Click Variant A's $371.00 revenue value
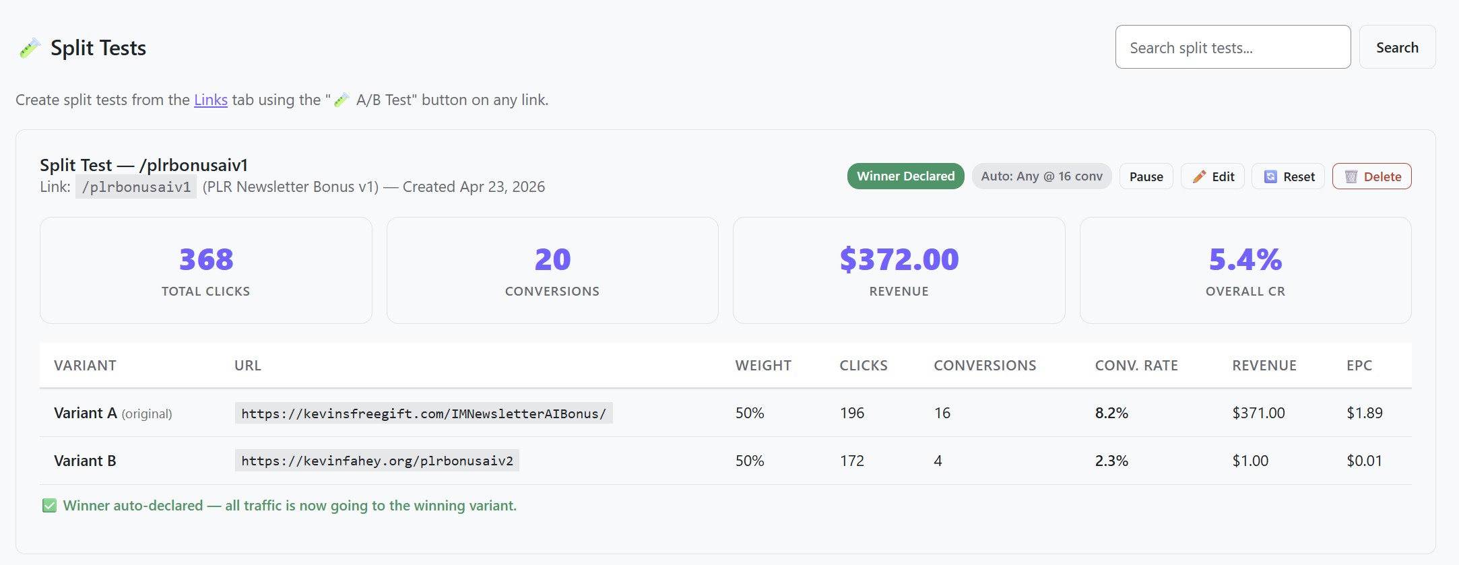The image size is (1459, 565). tap(1258, 413)
